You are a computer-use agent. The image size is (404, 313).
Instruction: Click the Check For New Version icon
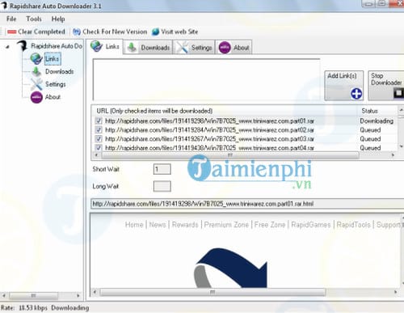pos(77,32)
